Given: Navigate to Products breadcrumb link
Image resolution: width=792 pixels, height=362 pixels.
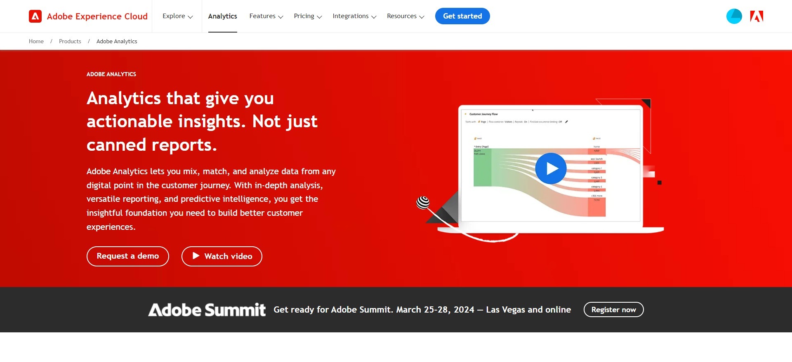Looking at the screenshot, I should point(70,42).
